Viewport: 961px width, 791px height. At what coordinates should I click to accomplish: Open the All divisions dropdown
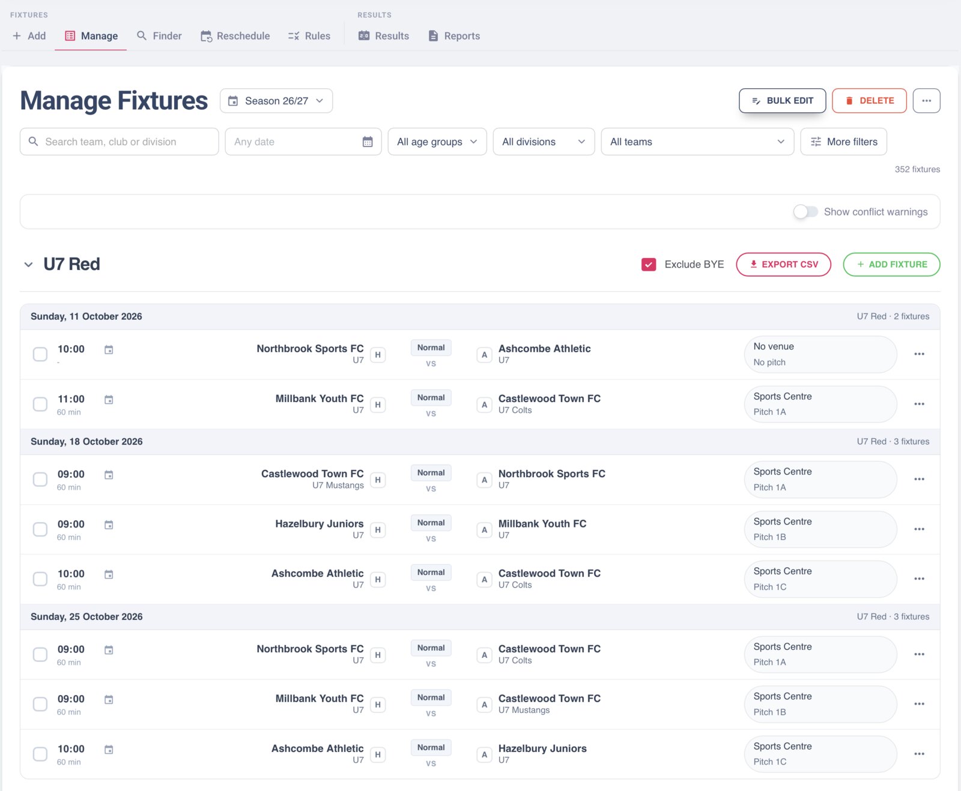pyautogui.click(x=544, y=142)
